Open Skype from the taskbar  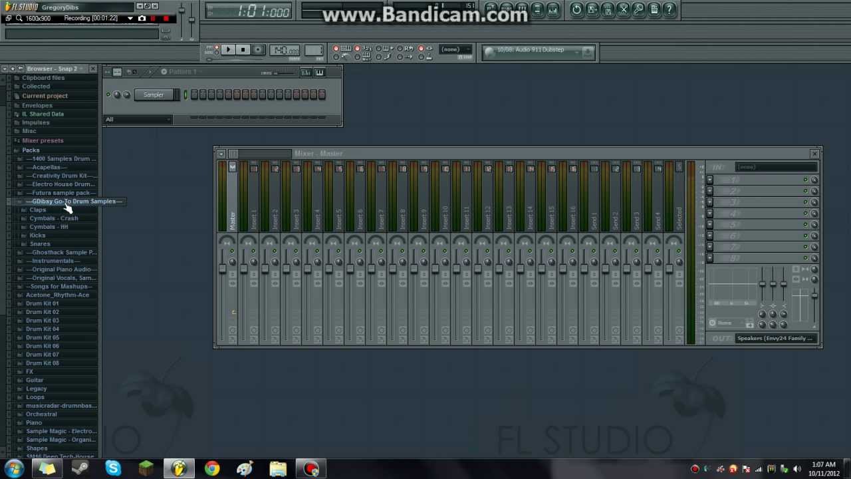pyautogui.click(x=113, y=469)
